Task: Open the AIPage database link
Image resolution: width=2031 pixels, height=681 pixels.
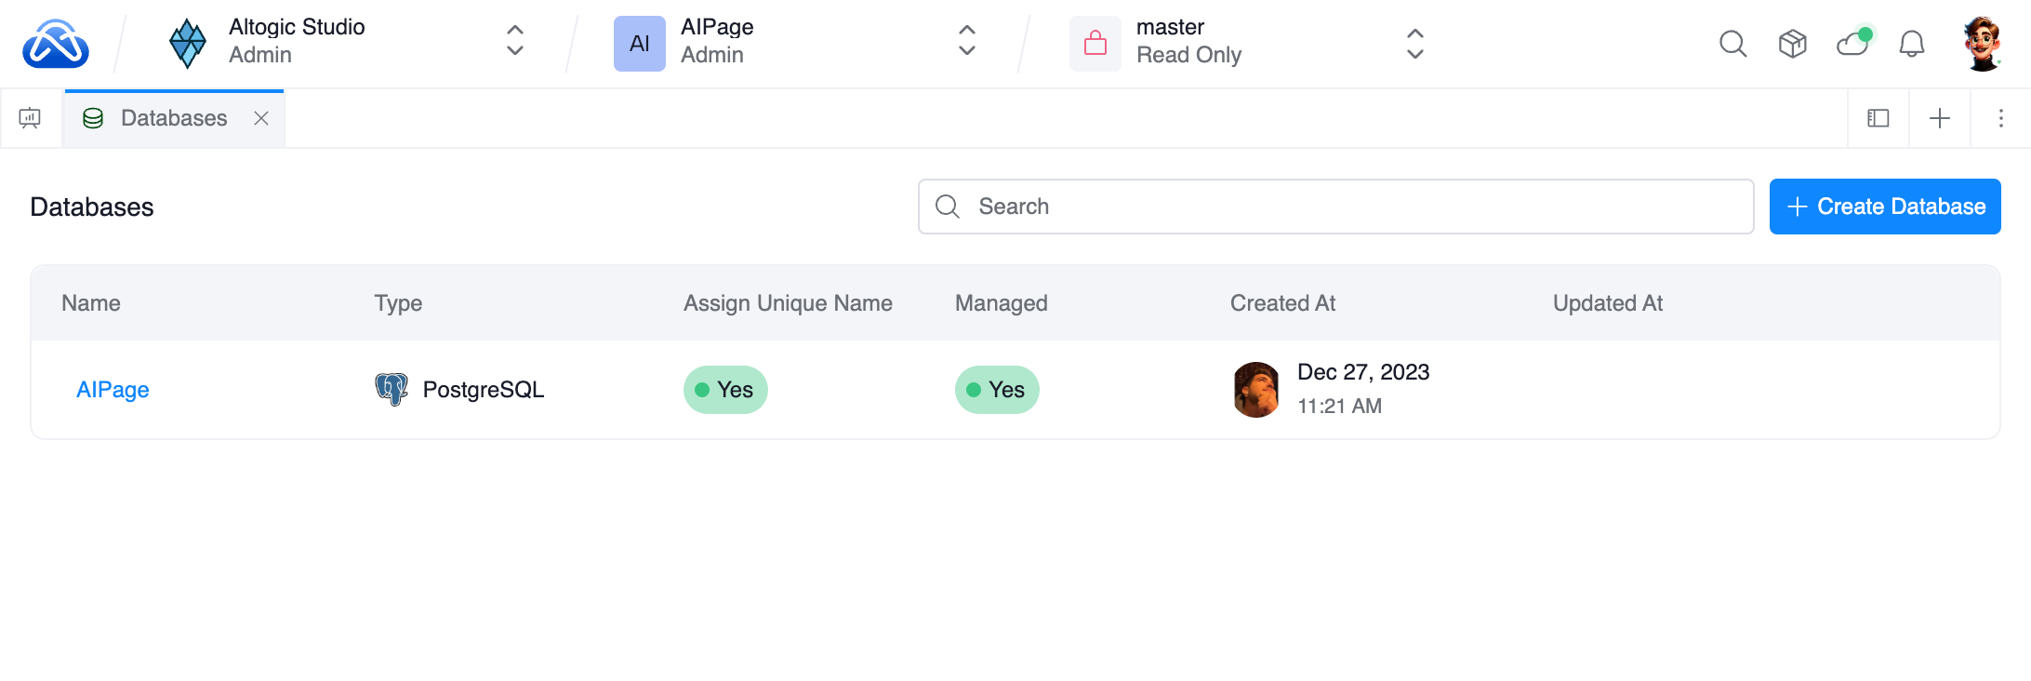Action: (x=113, y=390)
